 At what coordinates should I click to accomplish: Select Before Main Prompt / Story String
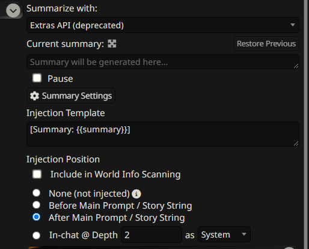click(36, 205)
